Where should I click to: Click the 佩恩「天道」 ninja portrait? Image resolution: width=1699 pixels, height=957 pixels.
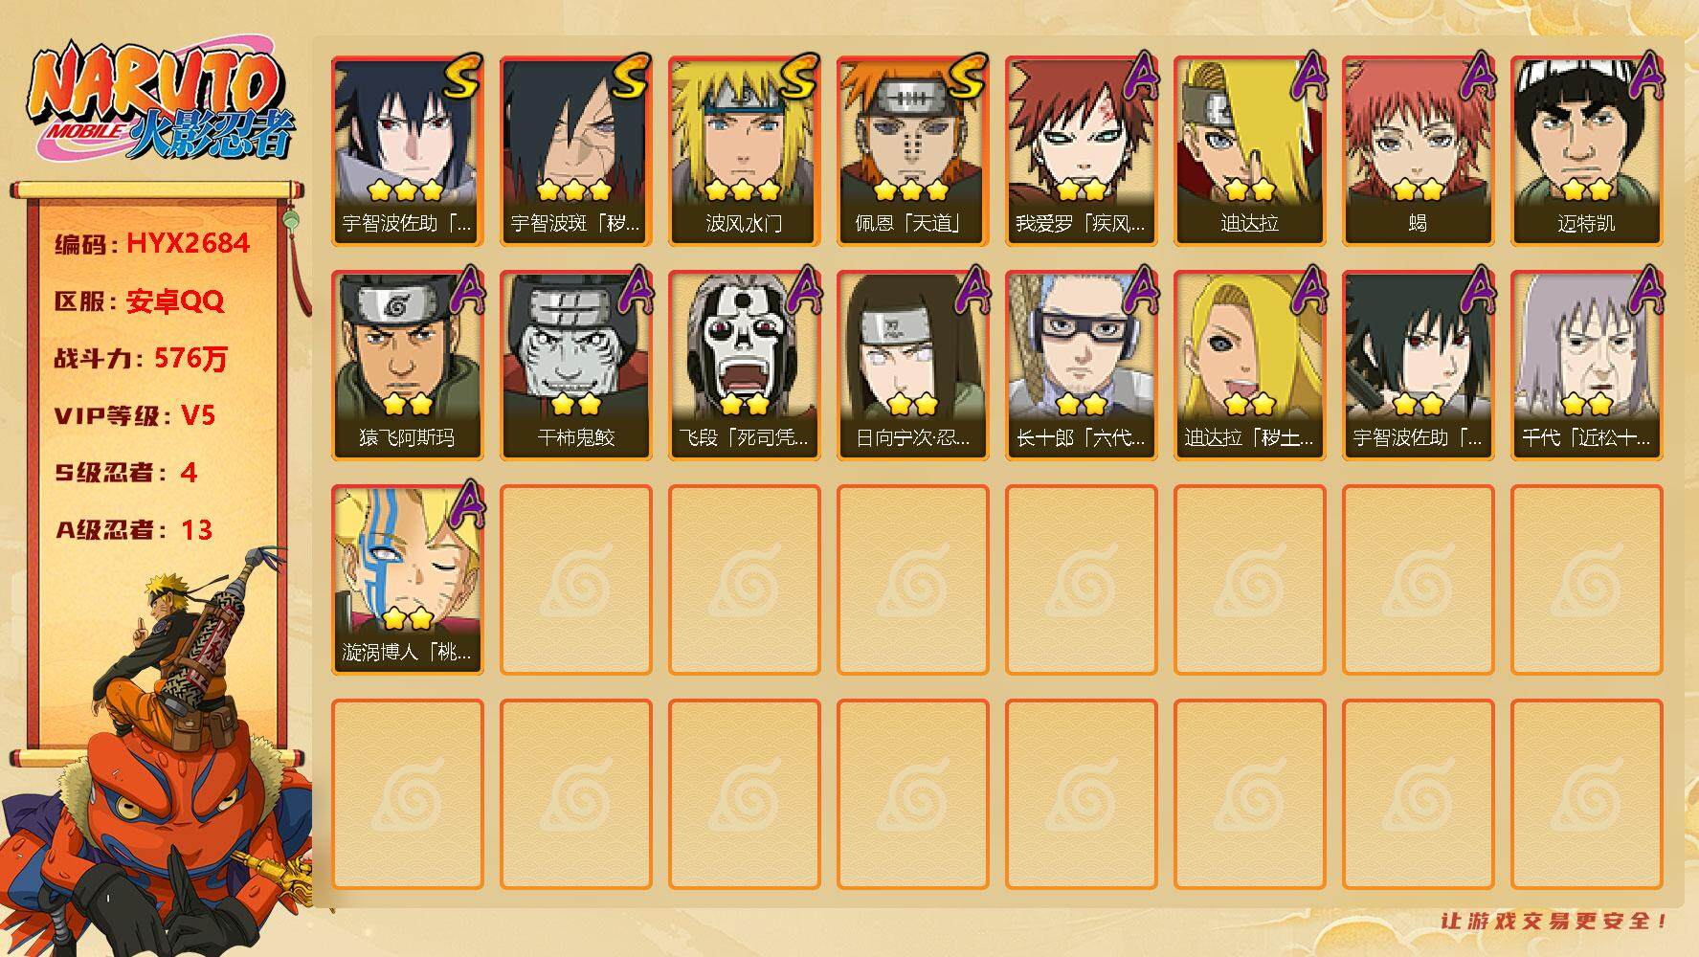coord(912,151)
